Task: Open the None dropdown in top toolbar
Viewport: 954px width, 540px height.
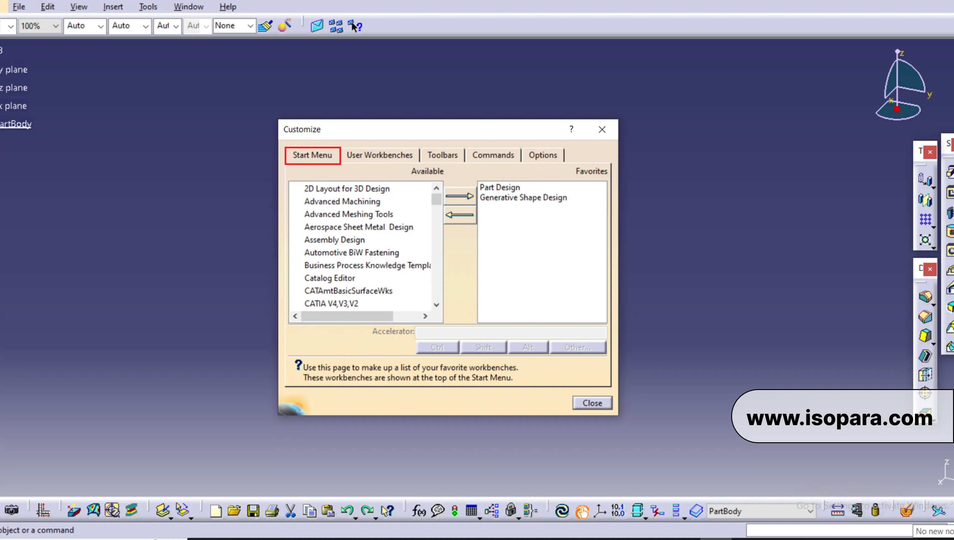Action: (x=250, y=26)
